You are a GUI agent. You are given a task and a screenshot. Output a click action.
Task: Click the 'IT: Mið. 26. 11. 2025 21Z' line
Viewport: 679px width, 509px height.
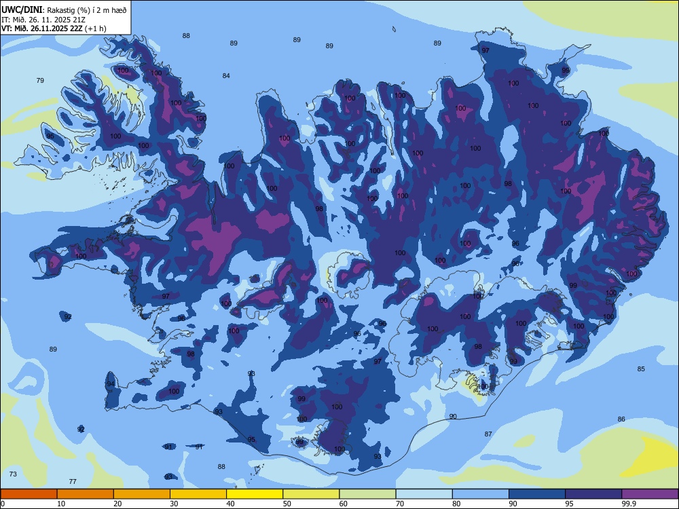[x=43, y=20]
